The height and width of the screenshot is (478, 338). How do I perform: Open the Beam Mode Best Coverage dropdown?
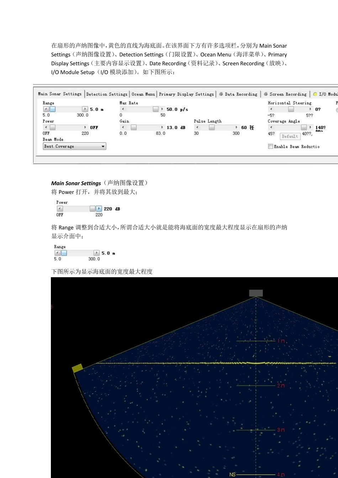click(75, 146)
